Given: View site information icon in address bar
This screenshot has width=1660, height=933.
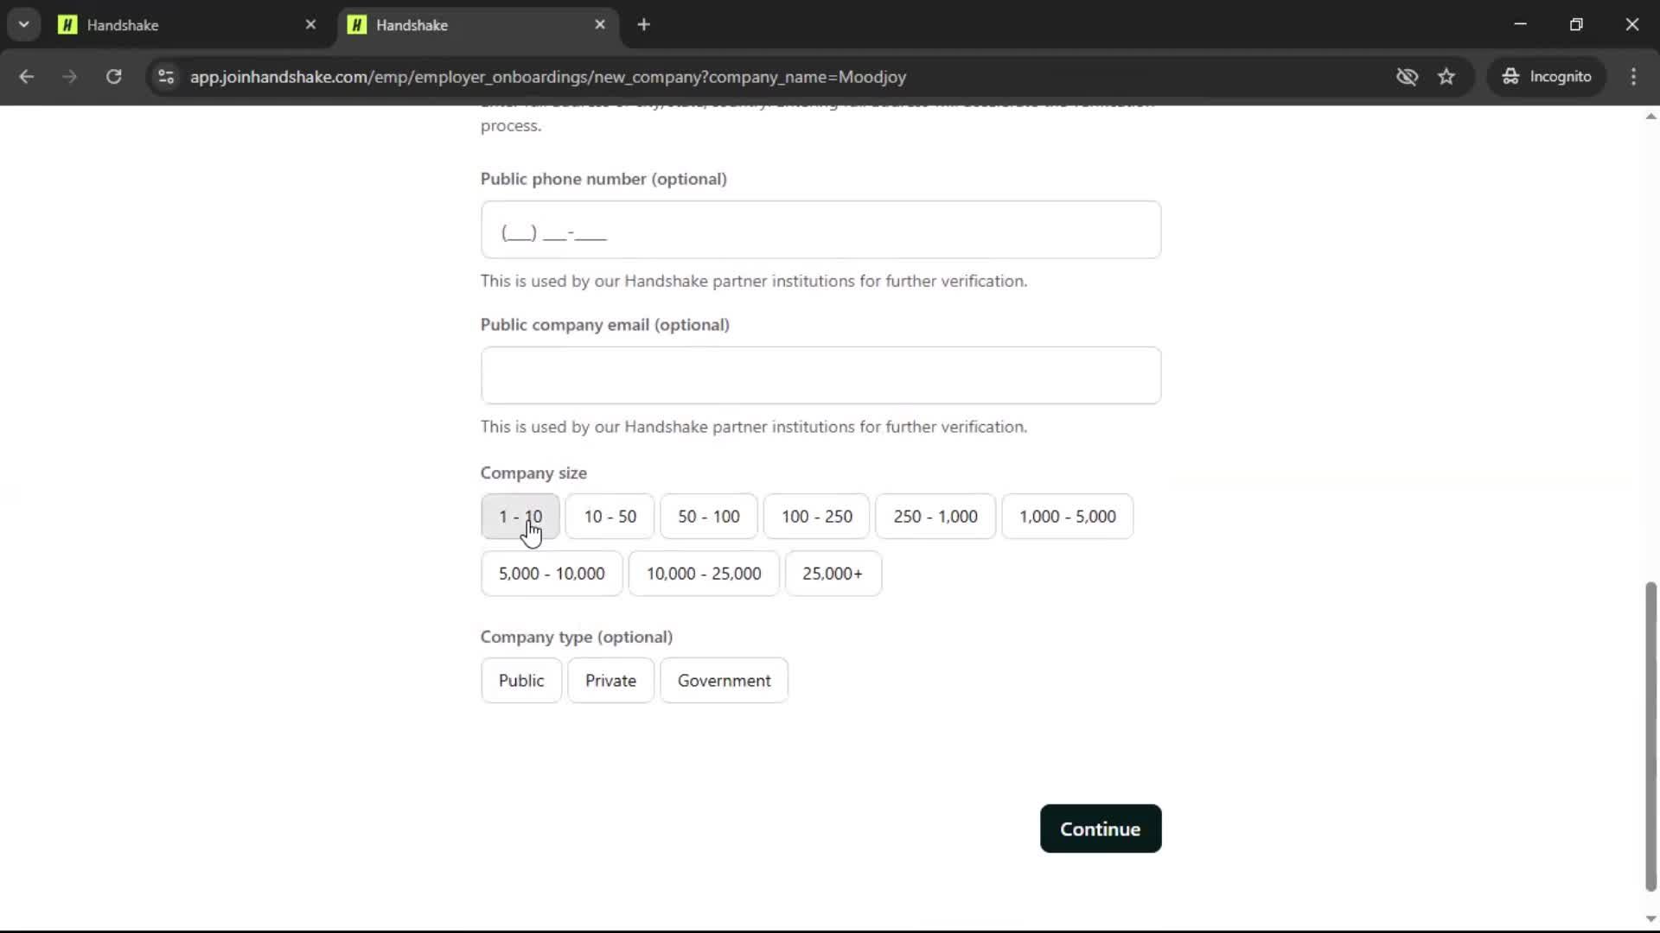Looking at the screenshot, I should pyautogui.click(x=166, y=77).
